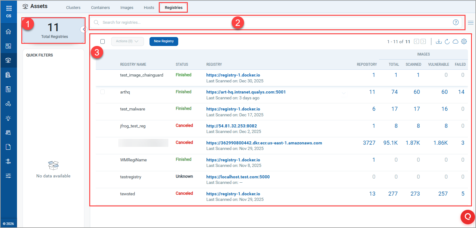
Task: Click the cloud icon in table toolbar
Action: 455,41
